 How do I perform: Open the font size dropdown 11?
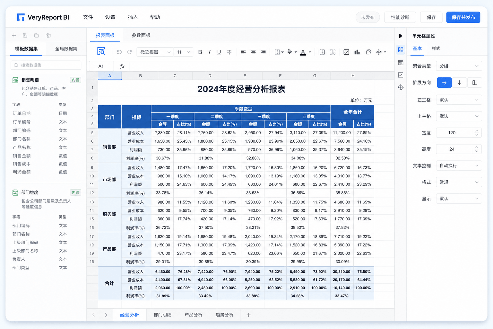183,52
